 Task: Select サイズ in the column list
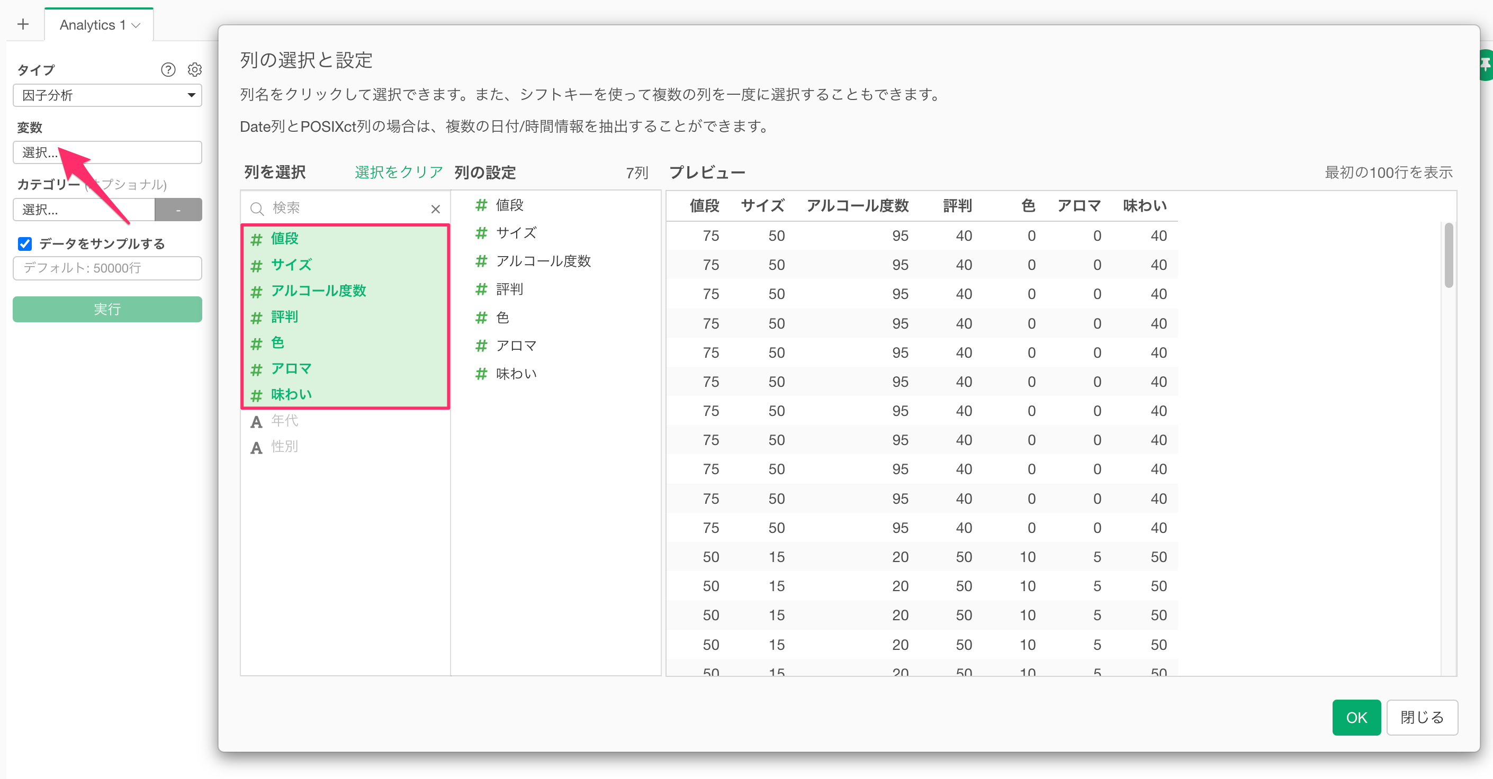345,265
